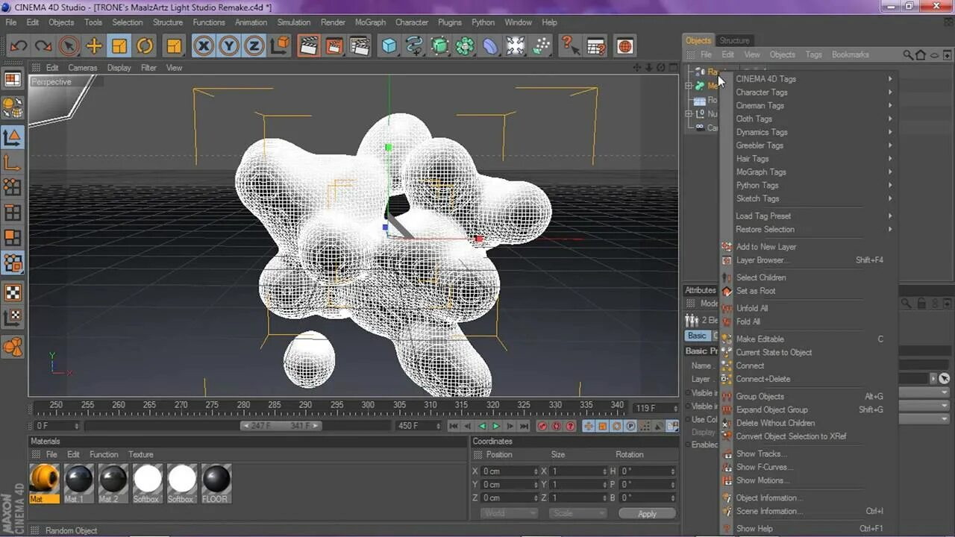Screen dimensions: 955x537
Task: Switch to the Basic attributes tab
Action: tap(697, 336)
